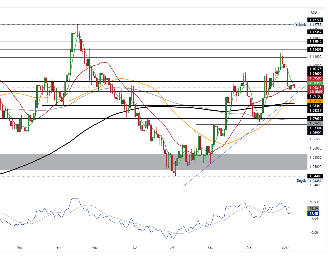Click the 1.12771 price level label
The width and height of the screenshot is (328, 261).
[x=315, y=20]
